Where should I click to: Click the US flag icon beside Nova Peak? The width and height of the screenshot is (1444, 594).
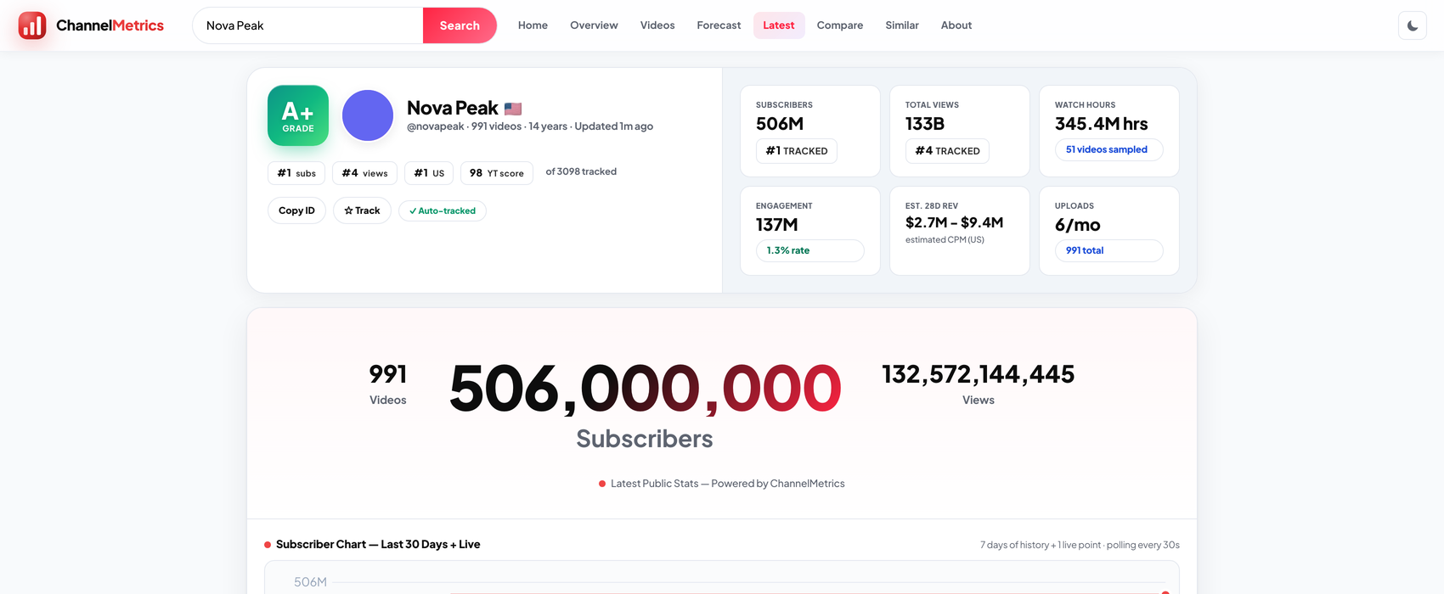point(513,109)
